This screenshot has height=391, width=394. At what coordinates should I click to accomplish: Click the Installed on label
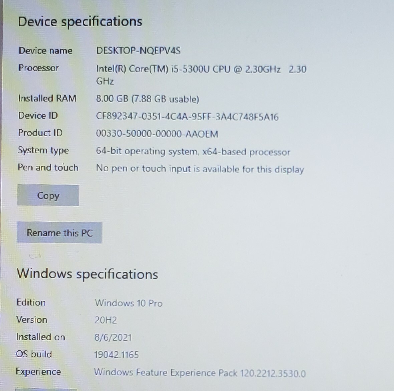pos(41,337)
